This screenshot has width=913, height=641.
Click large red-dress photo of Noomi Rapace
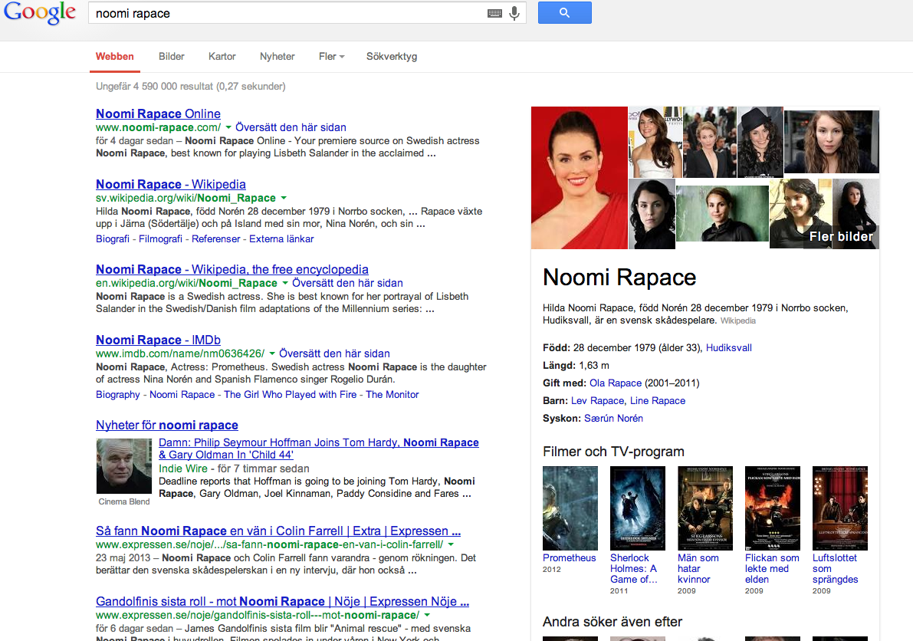point(580,178)
